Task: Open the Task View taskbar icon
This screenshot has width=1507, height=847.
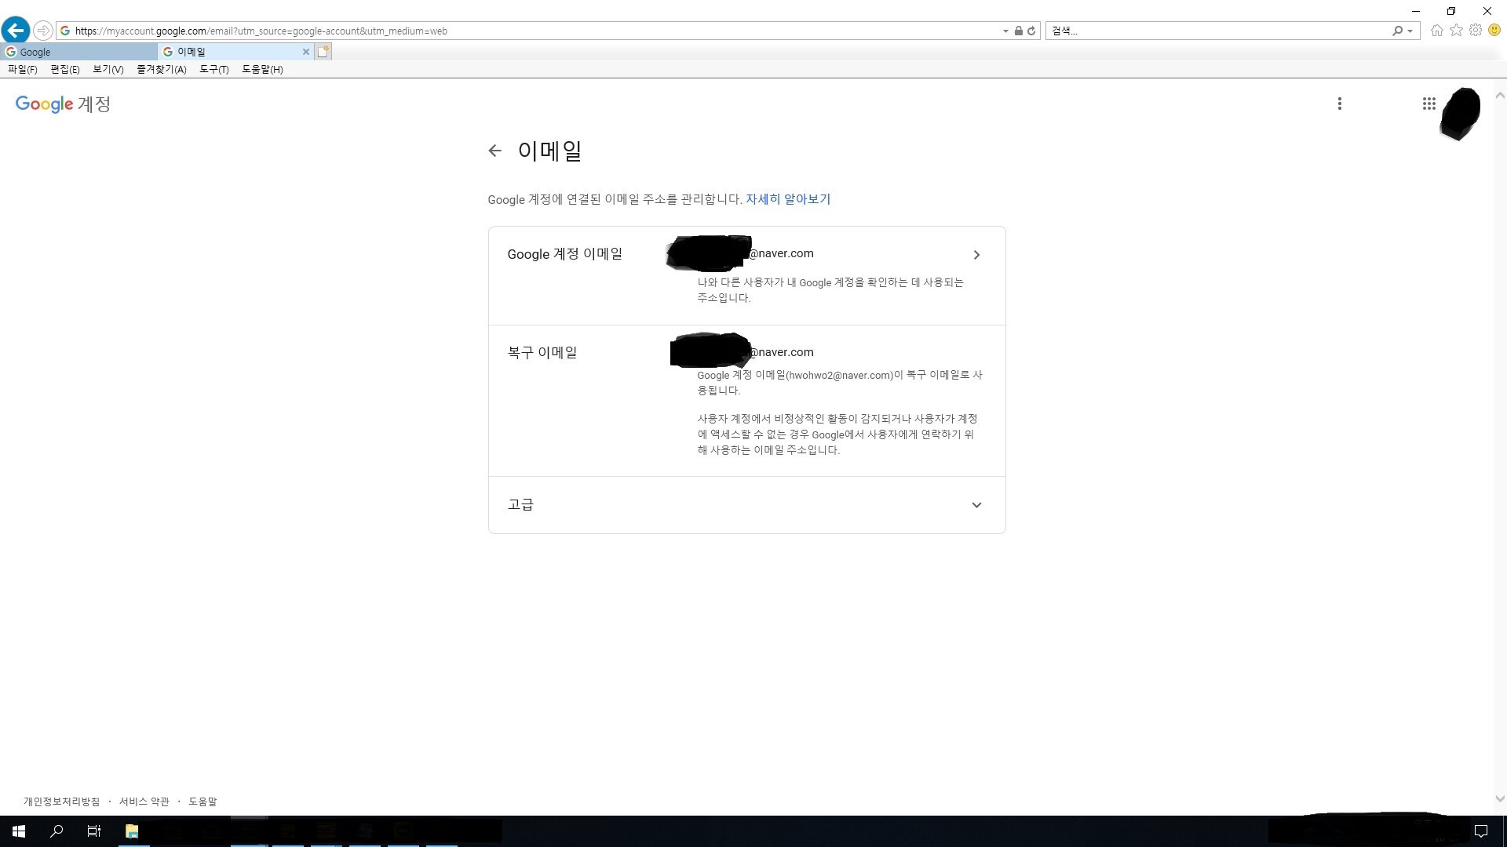Action: tap(94, 831)
